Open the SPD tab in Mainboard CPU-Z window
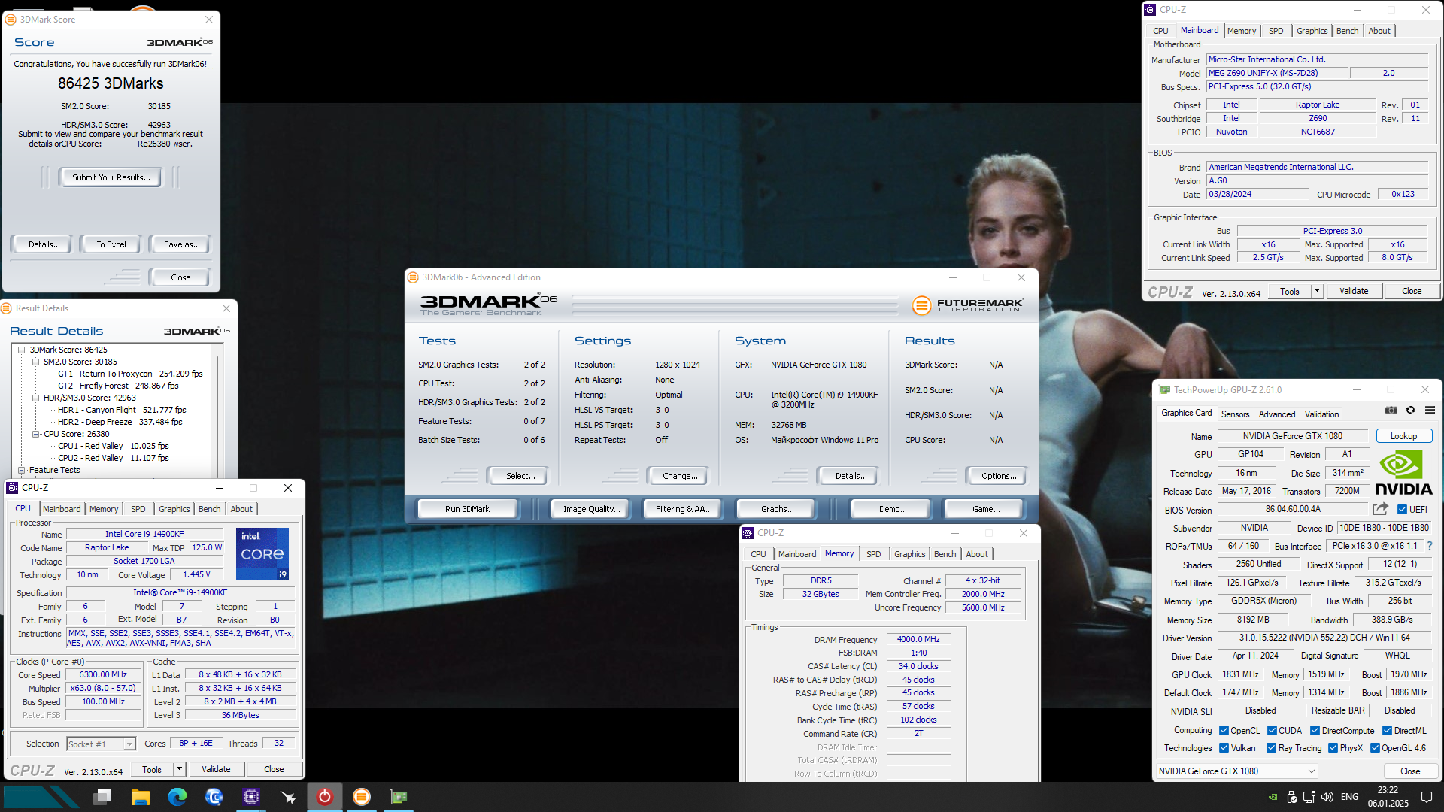Screen dimensions: 1444x812 coord(1276,31)
